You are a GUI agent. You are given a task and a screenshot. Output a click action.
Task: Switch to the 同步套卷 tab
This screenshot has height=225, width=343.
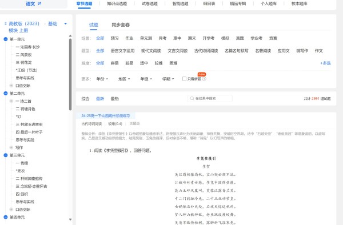click(x=121, y=25)
